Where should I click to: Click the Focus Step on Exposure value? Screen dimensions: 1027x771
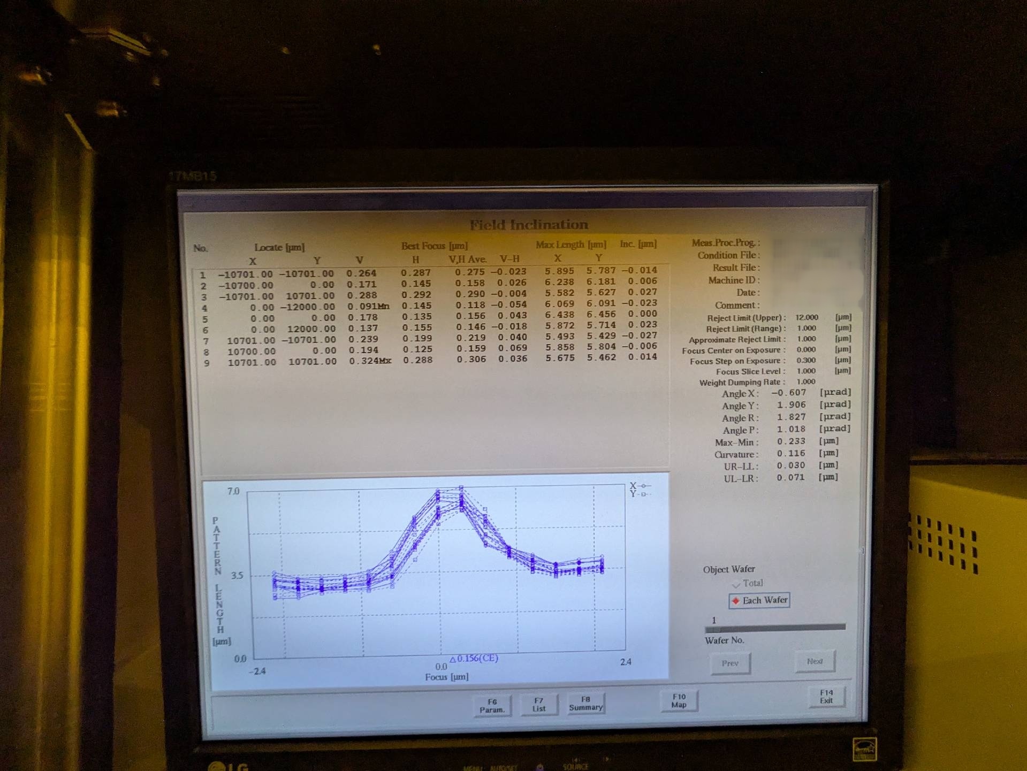(806, 361)
